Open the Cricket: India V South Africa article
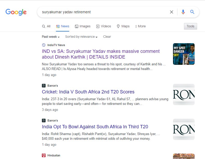This screenshot has height=159, width=205. [88, 92]
